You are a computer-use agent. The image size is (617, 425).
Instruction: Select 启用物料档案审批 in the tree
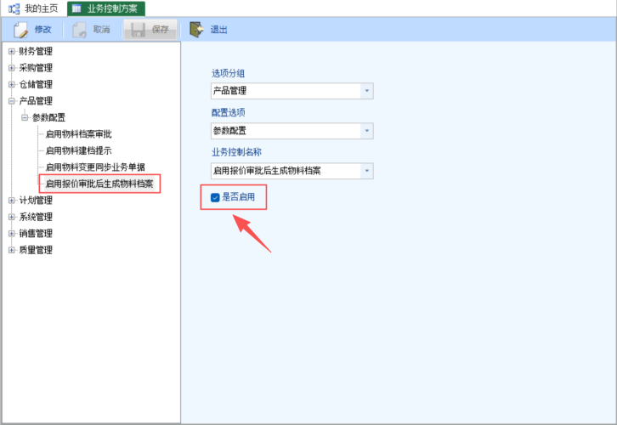(78, 134)
